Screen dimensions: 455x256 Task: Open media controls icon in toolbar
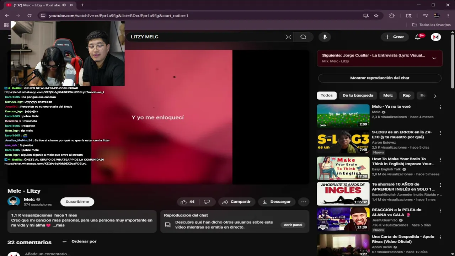(425, 16)
